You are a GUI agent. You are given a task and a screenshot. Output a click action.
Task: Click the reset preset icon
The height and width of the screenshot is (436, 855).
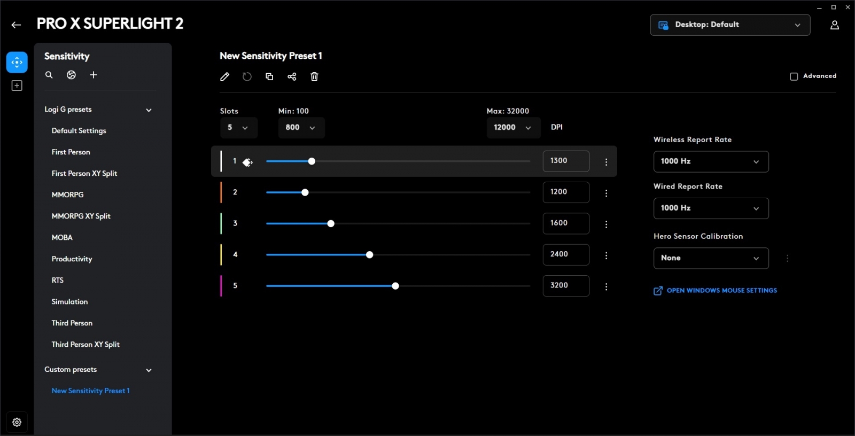pyautogui.click(x=247, y=77)
